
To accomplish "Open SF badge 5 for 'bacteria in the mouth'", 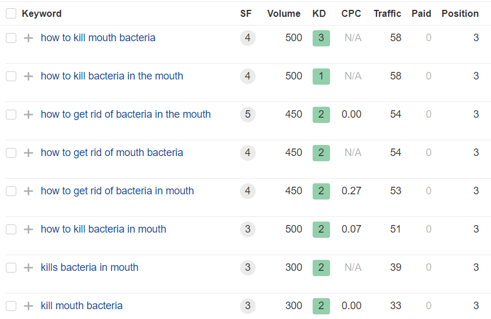I will click(x=248, y=115).
